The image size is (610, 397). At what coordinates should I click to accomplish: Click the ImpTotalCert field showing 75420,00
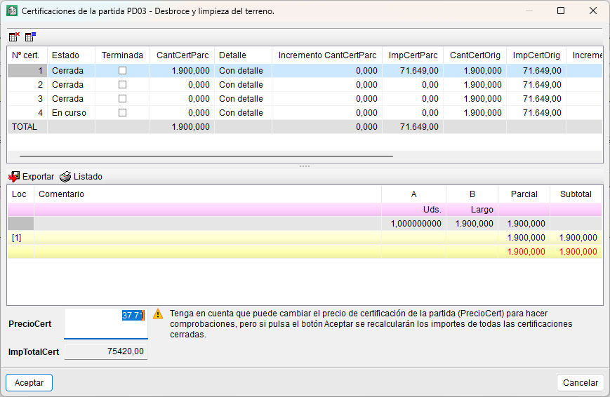click(x=106, y=351)
